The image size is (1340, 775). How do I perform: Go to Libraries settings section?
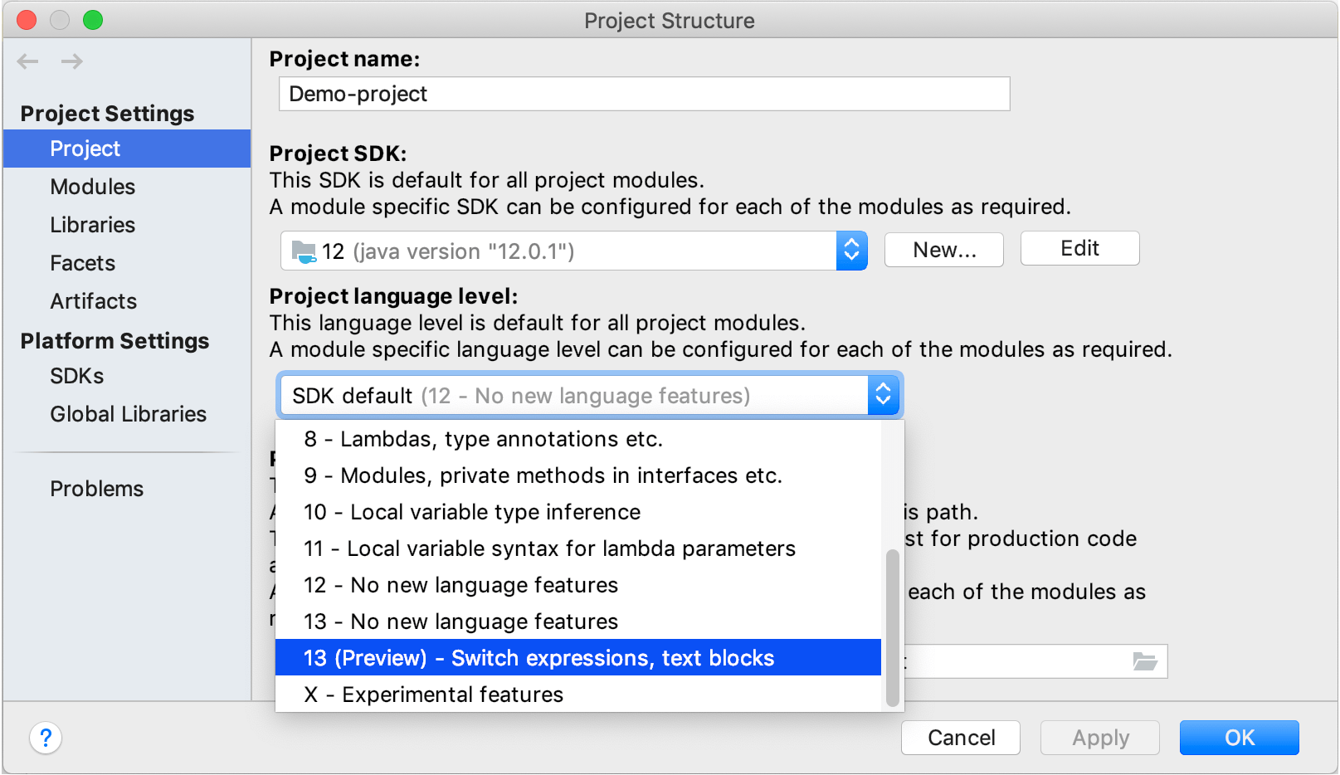click(93, 225)
